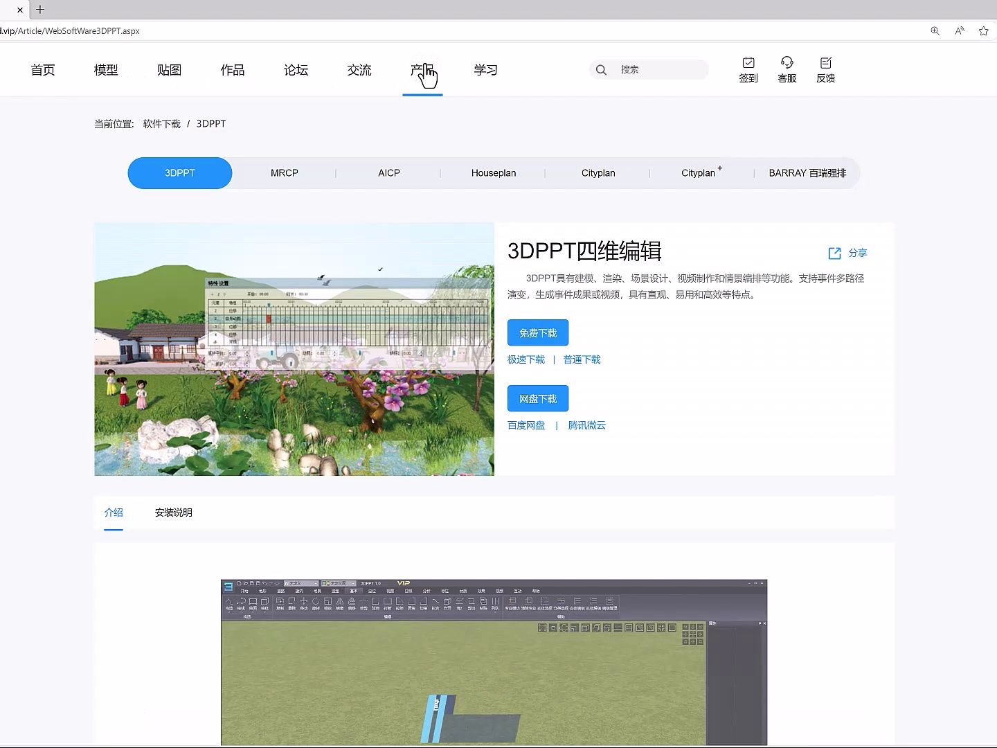
Task: Go to 软件下载 breadcrumb link
Action: tap(162, 124)
